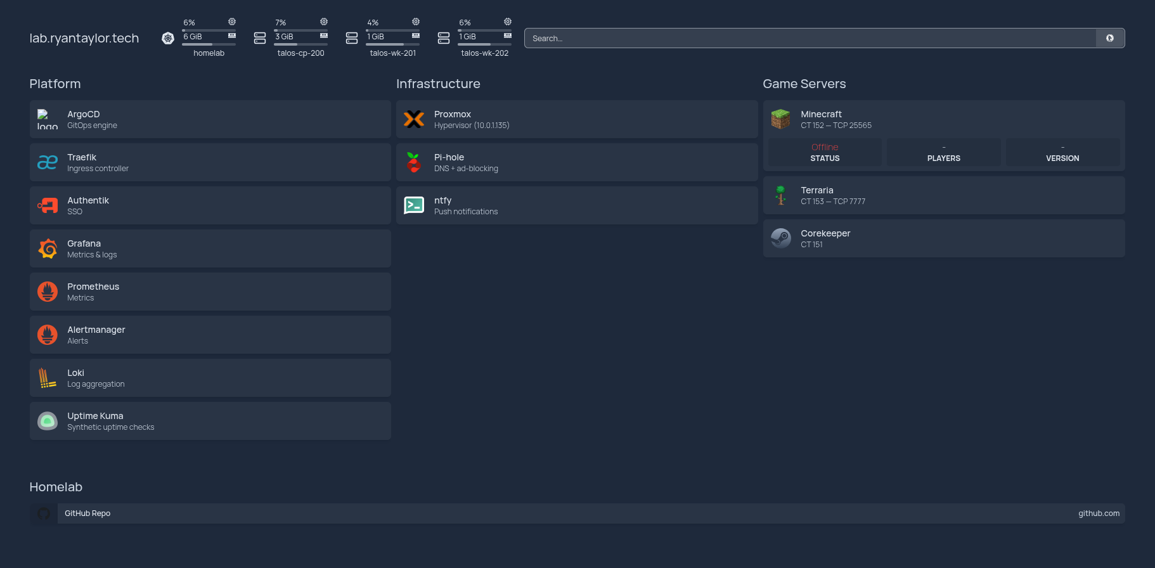
Task: Click the 'DNS + ad-blocking' description text
Action: [466, 169]
